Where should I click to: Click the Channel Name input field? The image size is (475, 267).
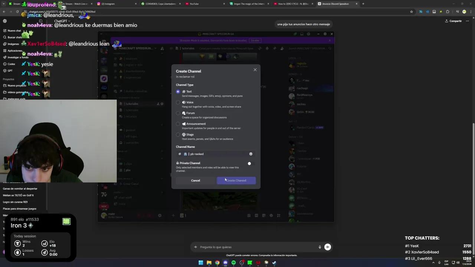(x=216, y=154)
